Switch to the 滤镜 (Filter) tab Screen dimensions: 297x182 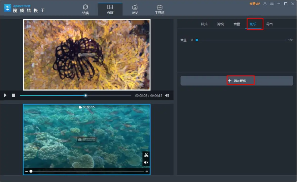coord(221,24)
